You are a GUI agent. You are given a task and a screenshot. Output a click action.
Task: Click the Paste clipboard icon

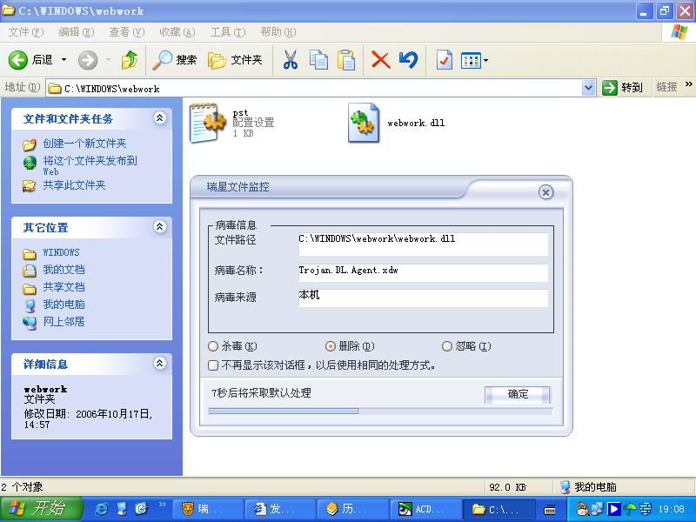(346, 60)
